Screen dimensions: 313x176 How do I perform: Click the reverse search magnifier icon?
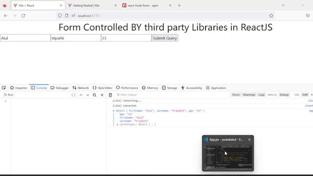tap(94, 95)
